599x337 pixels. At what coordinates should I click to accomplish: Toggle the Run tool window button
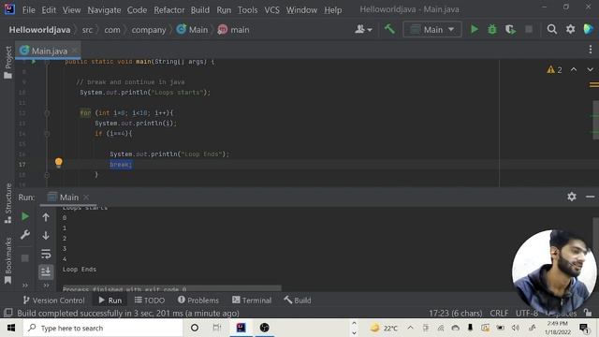pos(110,300)
